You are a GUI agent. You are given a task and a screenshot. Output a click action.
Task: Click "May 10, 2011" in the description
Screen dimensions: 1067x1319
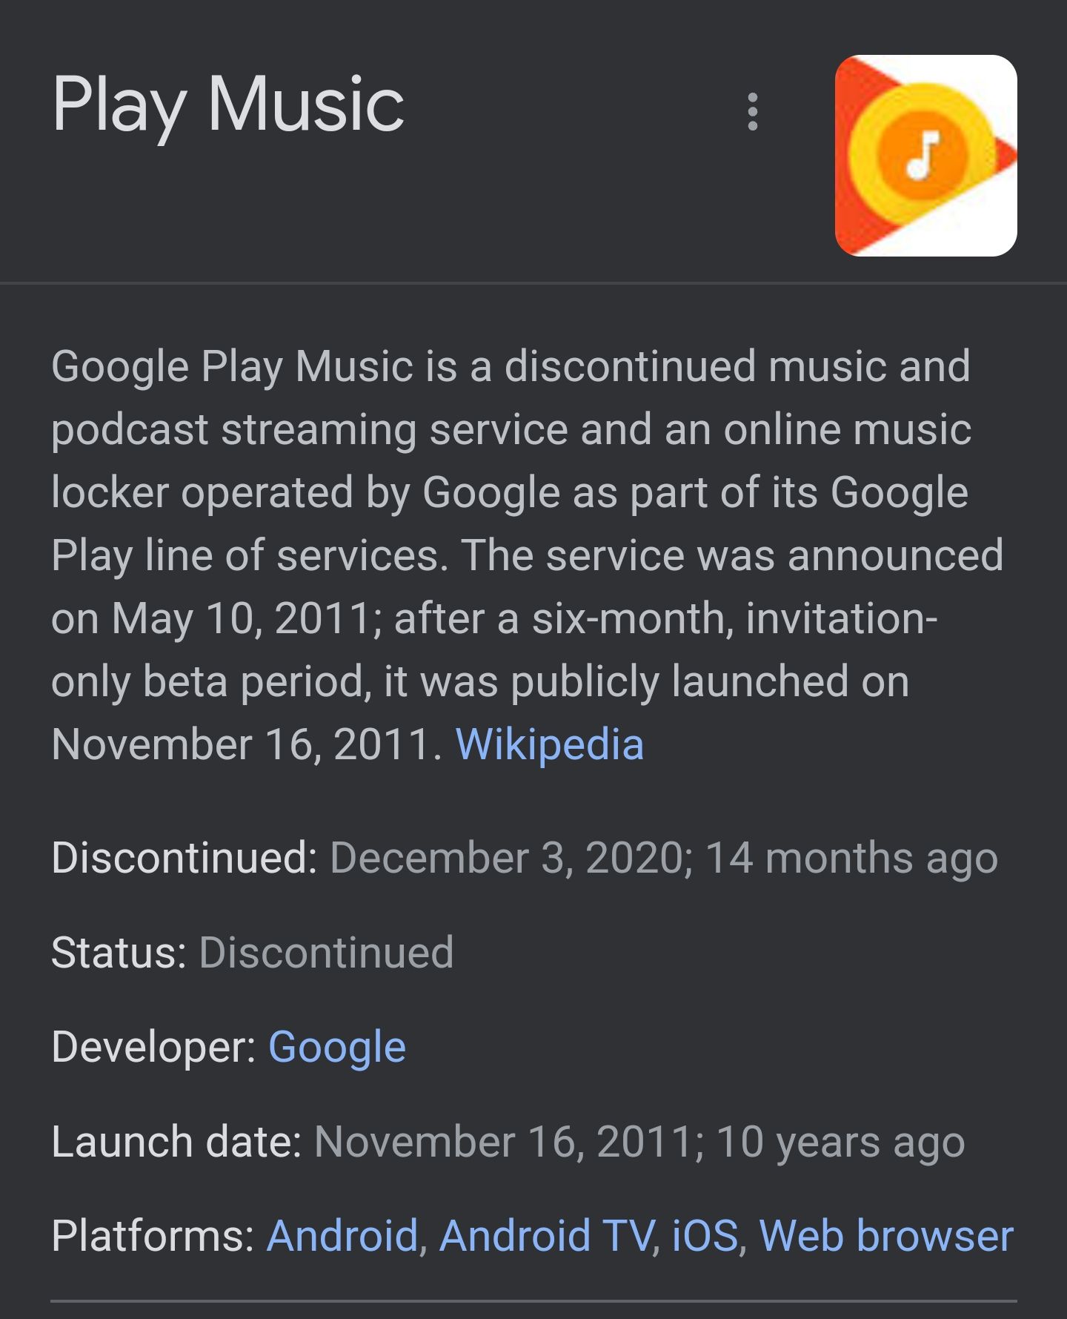[241, 618]
